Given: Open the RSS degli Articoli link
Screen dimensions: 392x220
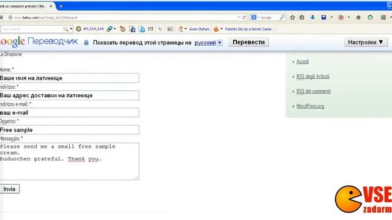Looking at the screenshot, I should click(x=313, y=76).
